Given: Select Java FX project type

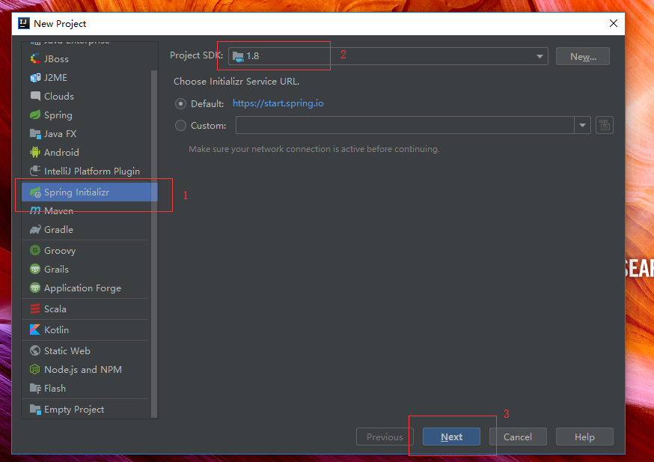Looking at the screenshot, I should click(90, 133).
